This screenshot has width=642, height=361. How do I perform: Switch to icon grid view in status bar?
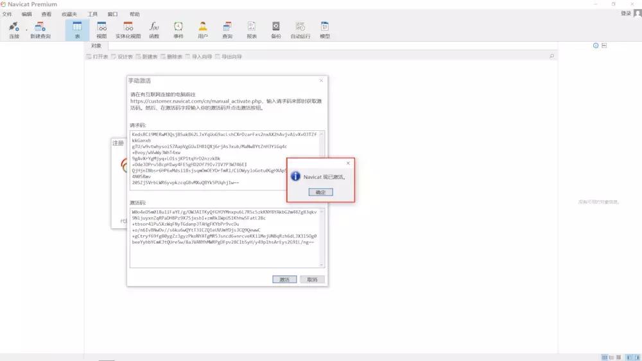(604, 357)
